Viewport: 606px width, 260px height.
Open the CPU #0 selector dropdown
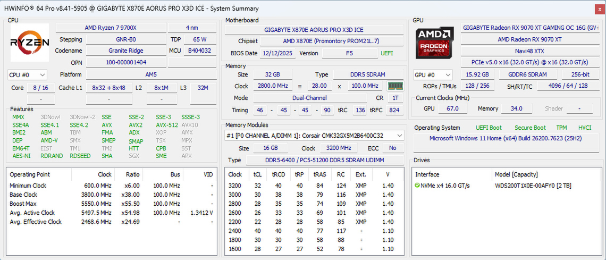(x=27, y=75)
